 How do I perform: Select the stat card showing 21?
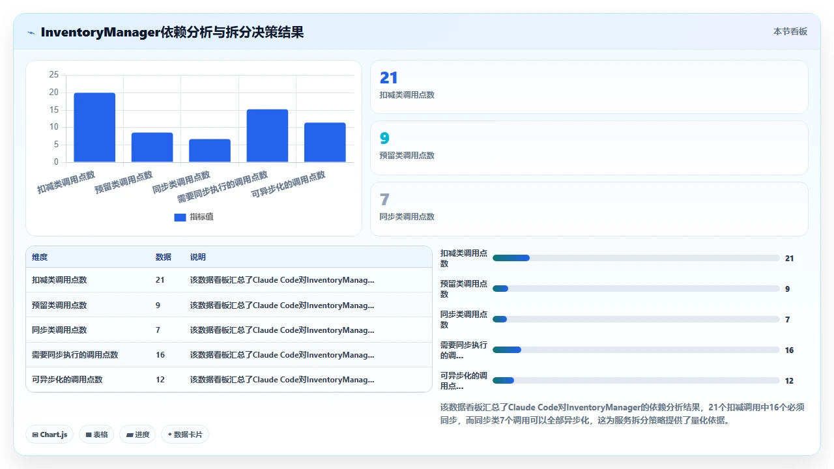[x=589, y=87]
